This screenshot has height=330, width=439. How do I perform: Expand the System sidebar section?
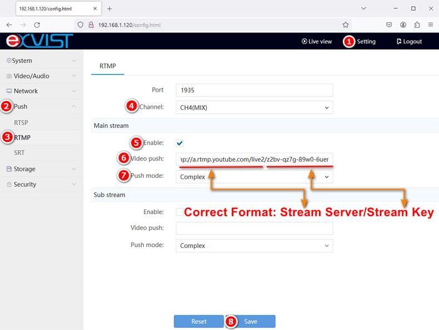pyautogui.click(x=42, y=61)
